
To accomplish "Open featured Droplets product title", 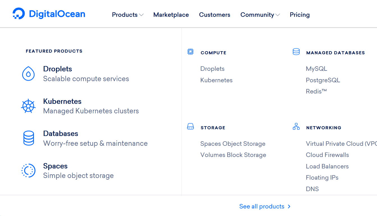I will pyautogui.click(x=58, y=69).
